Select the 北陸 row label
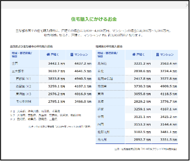190x161 pixels. click(101, 101)
